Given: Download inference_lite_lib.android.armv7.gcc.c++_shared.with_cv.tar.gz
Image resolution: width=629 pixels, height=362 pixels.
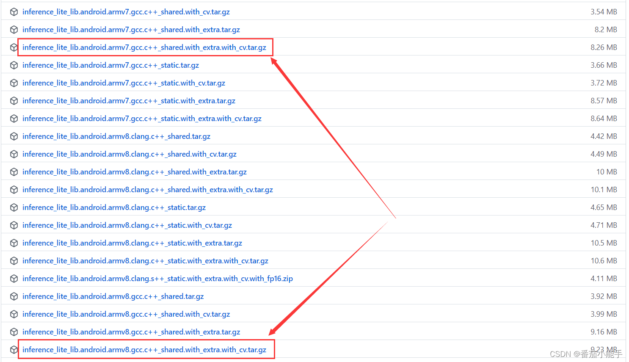Looking at the screenshot, I should (127, 11).
